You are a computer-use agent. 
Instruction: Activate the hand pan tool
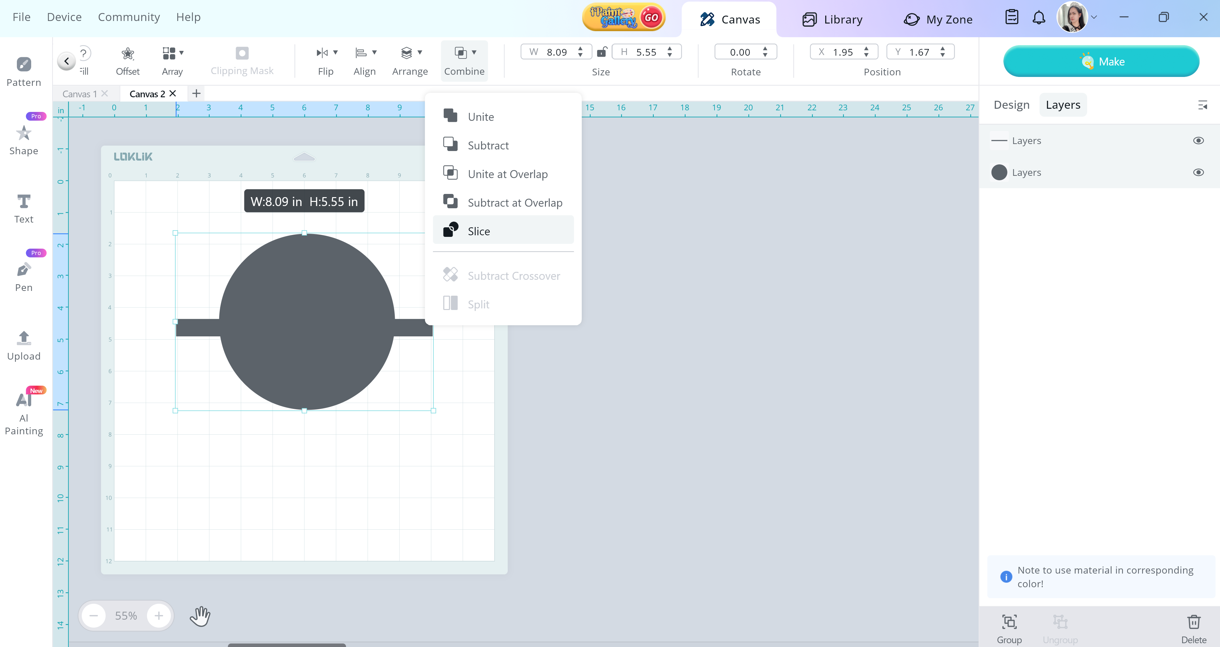click(x=200, y=616)
